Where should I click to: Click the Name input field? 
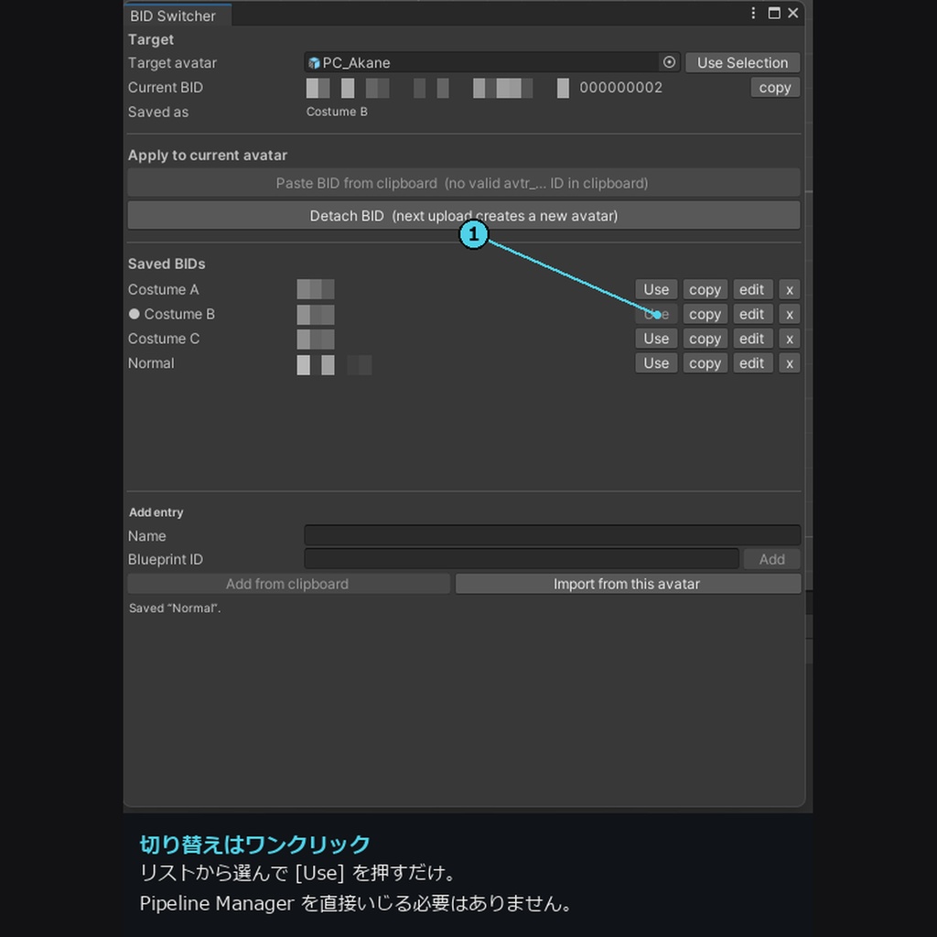pos(552,534)
